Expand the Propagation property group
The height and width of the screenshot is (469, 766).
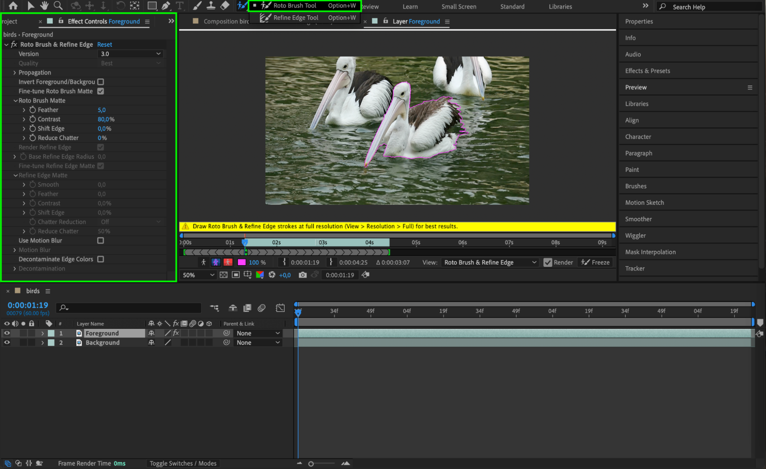click(15, 73)
